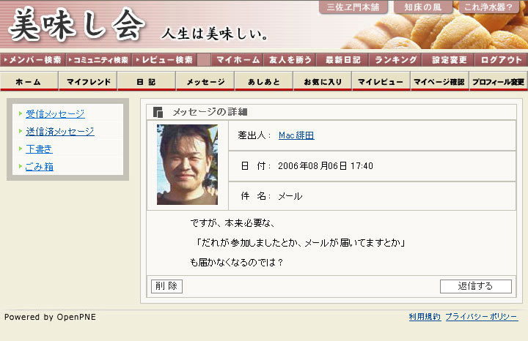Select レビュー検索 in the top bar
This screenshot has width=528, height=341.
coord(164,60)
